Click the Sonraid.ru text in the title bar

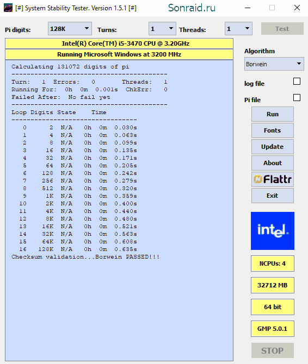coord(192,8)
